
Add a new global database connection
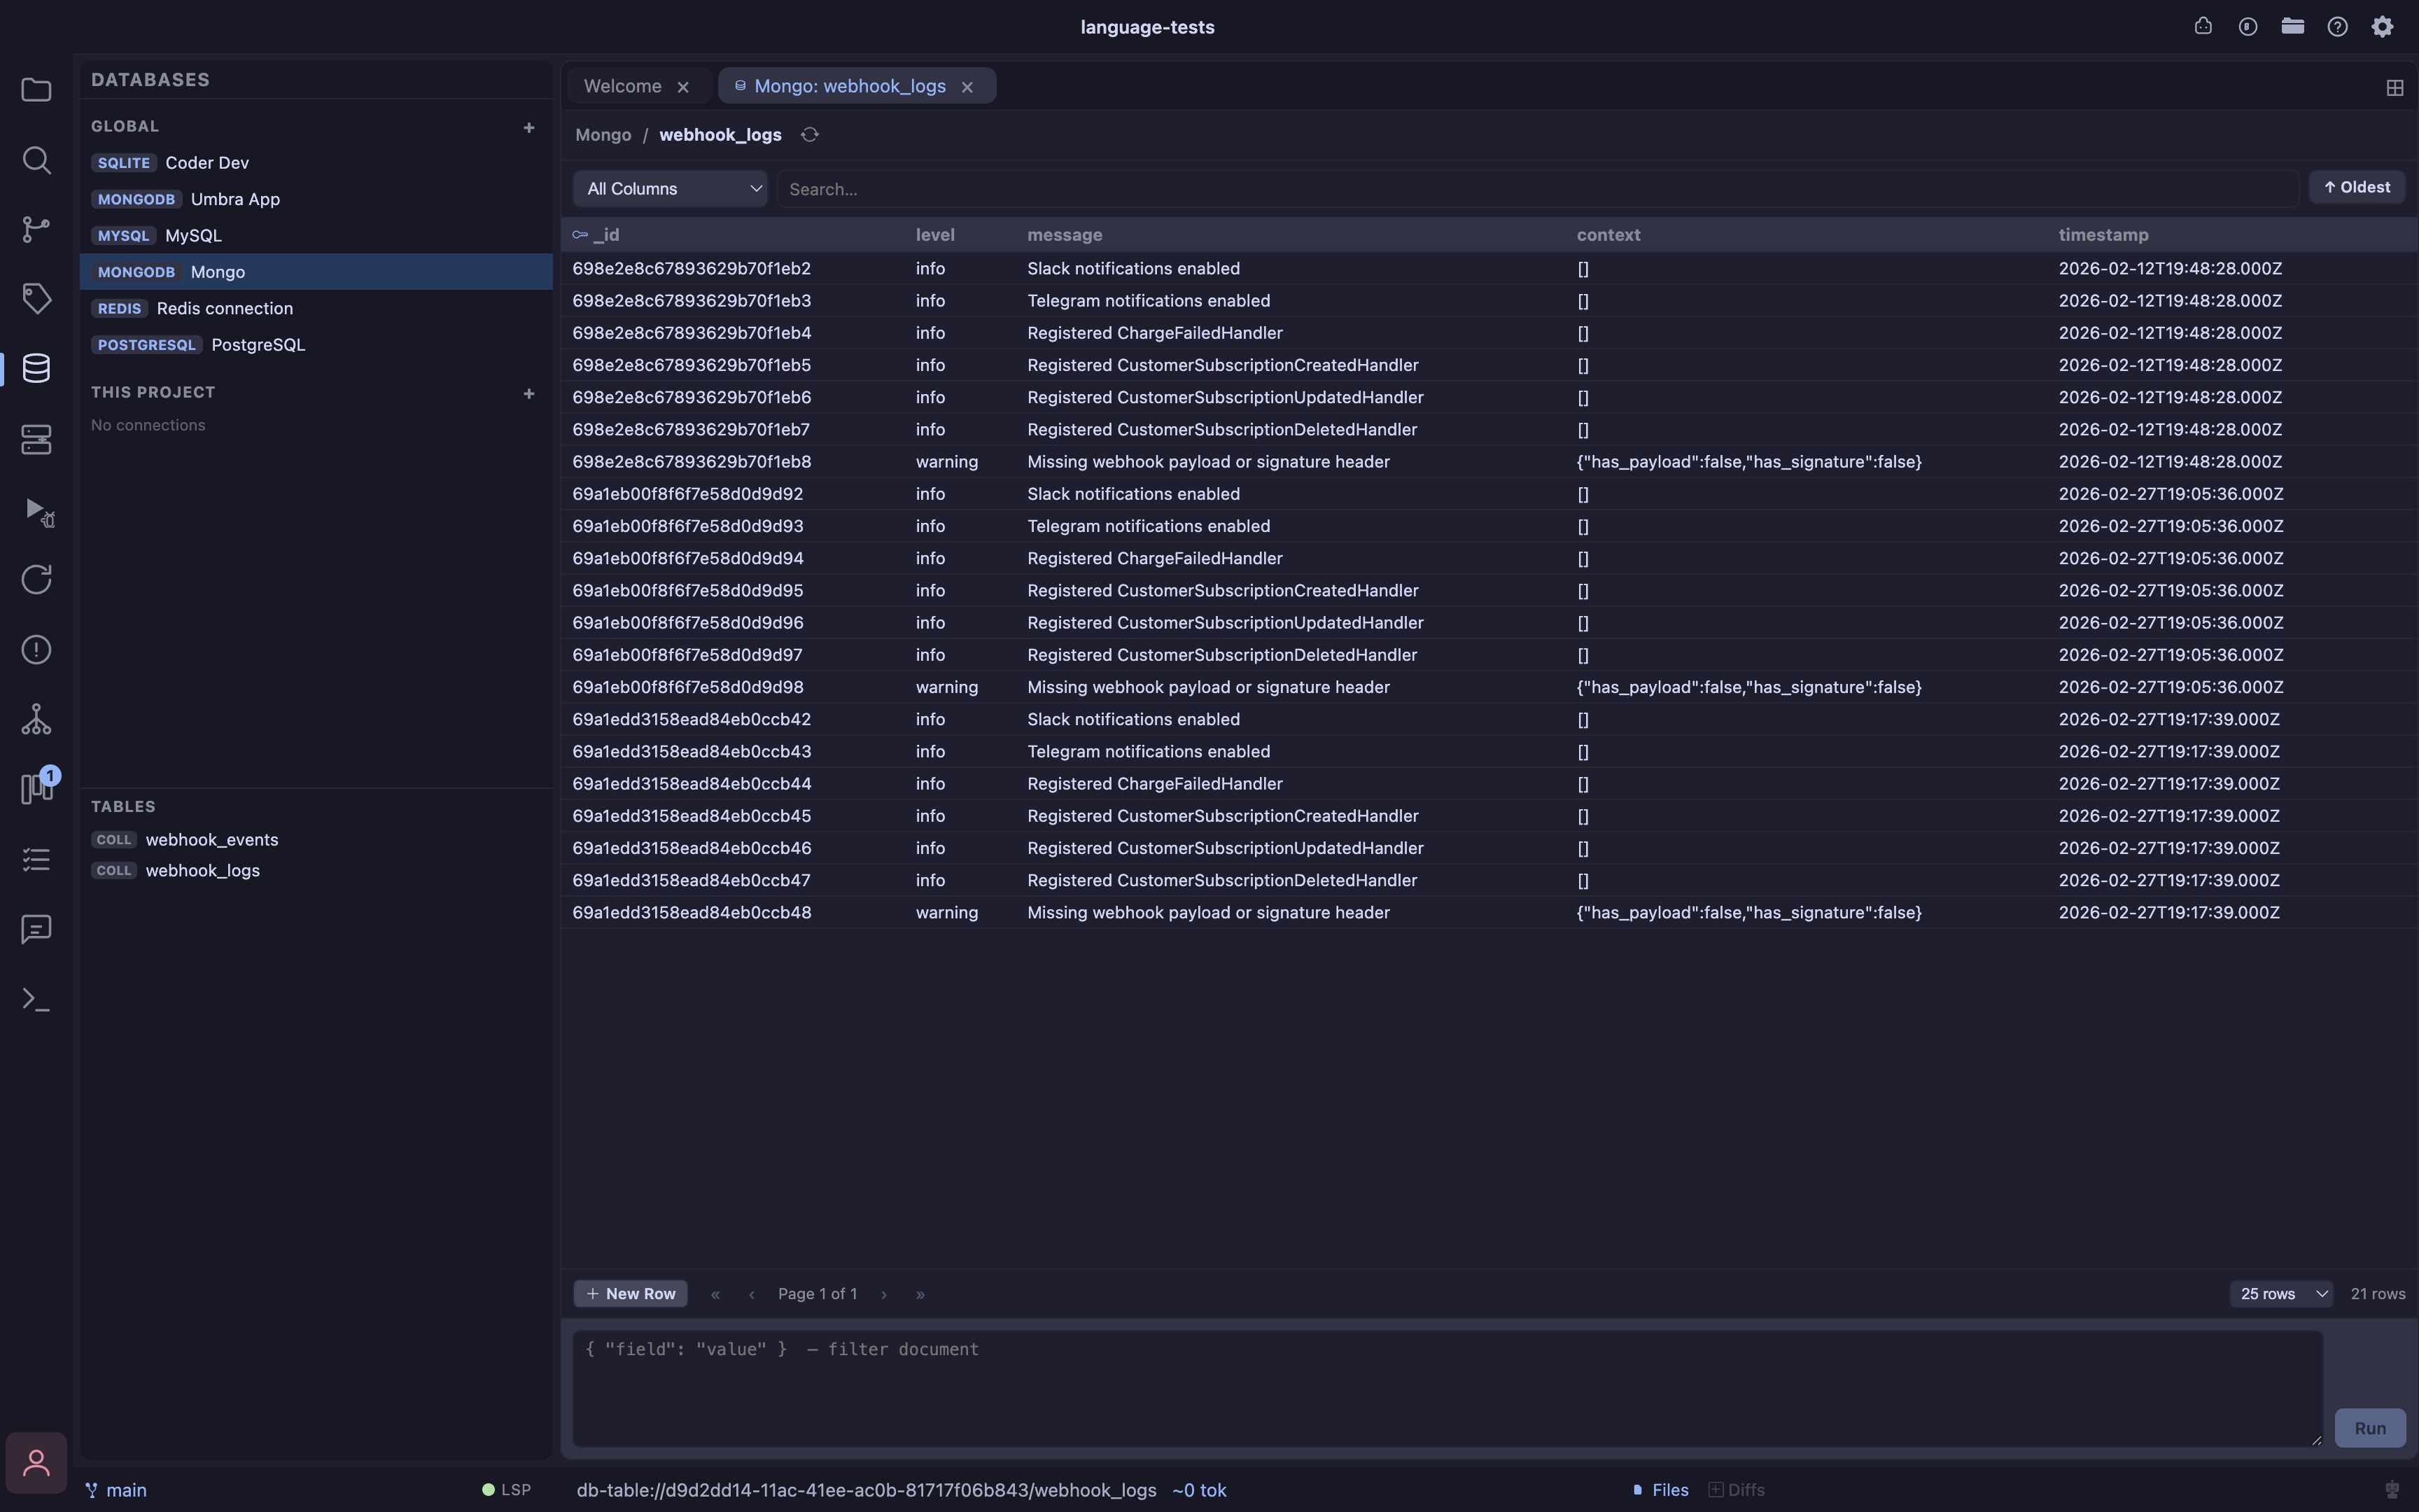coord(528,127)
